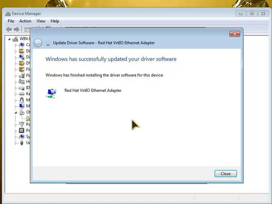Select the Processors chip icon

pos(22,131)
